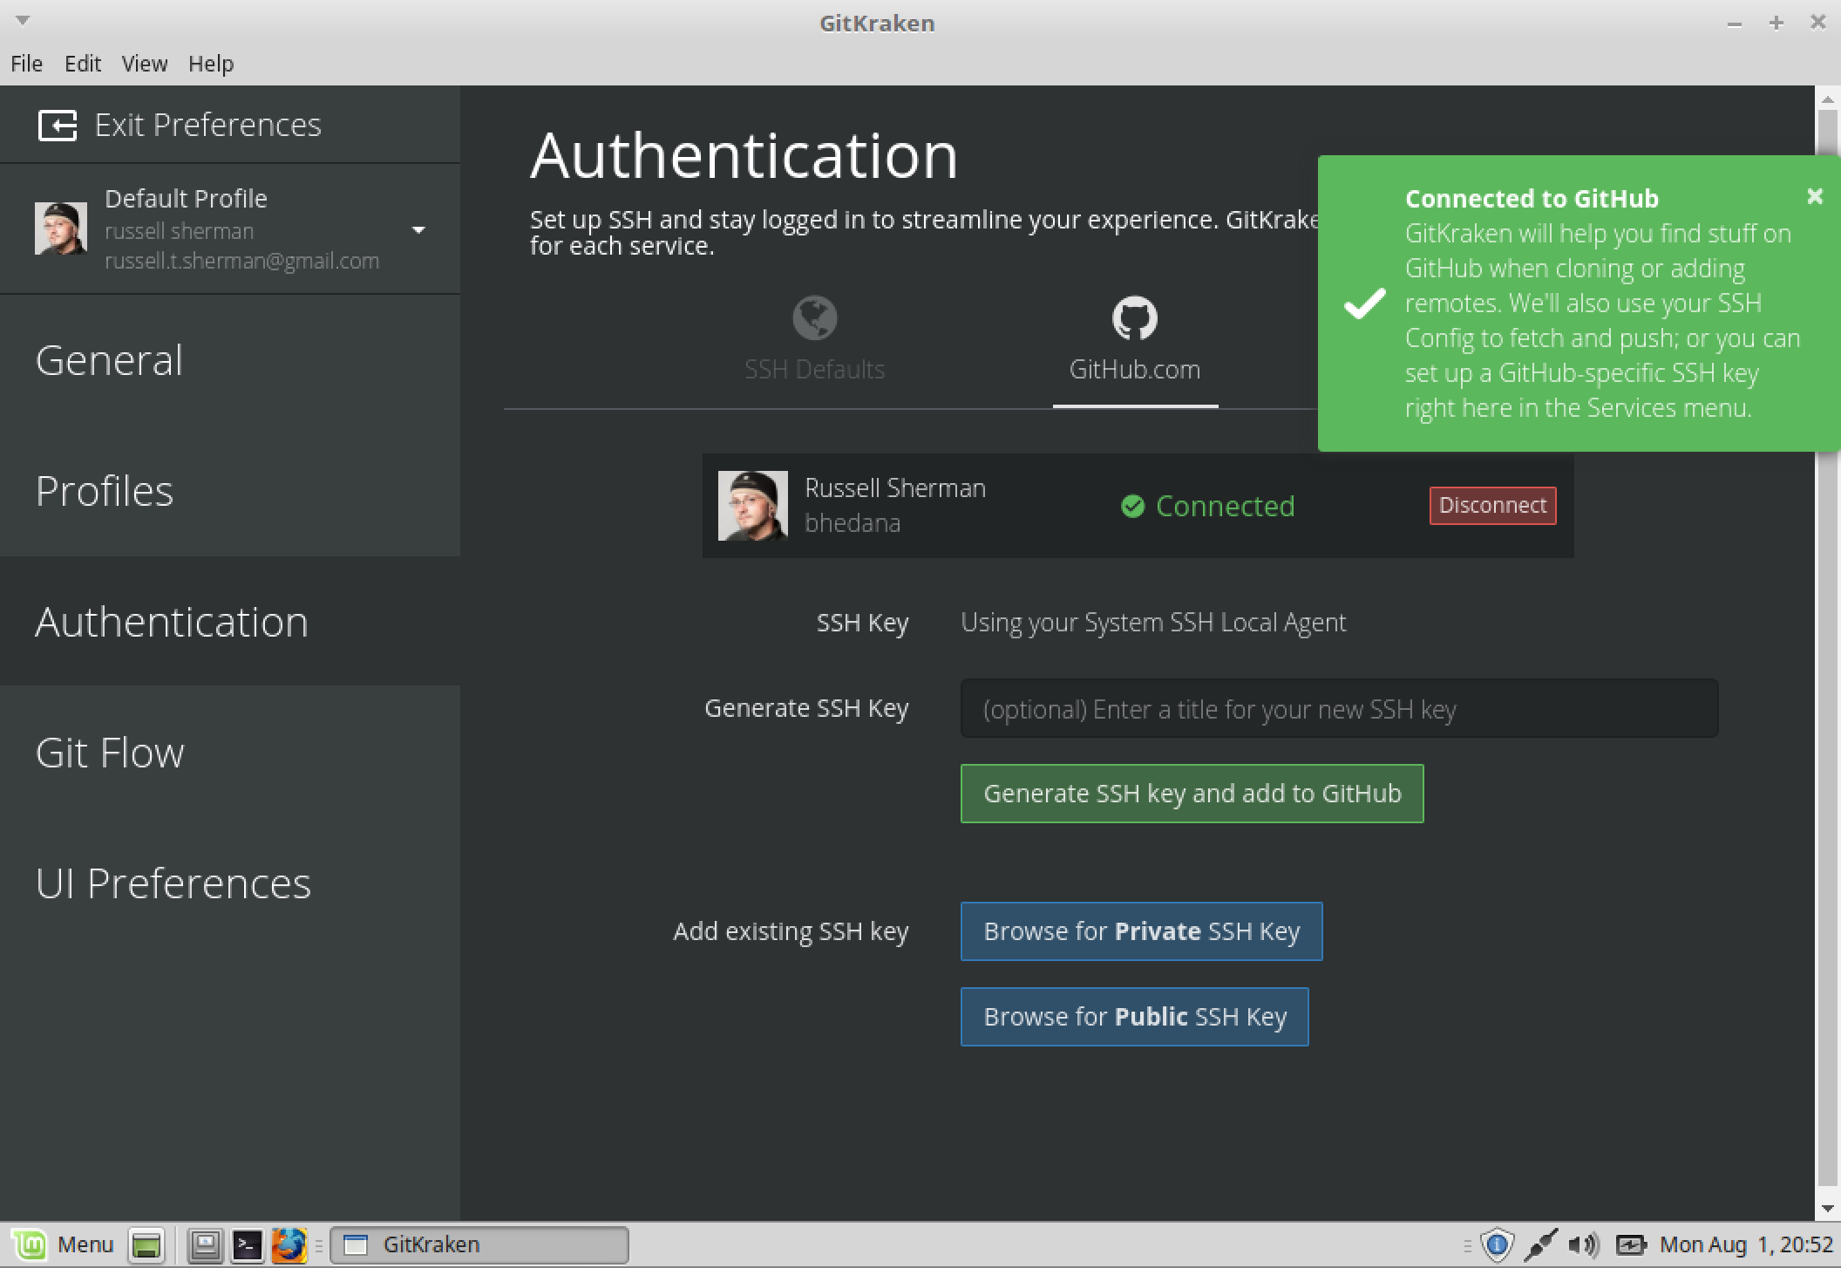Click the scrollbar up arrow
1841x1268 pixels.
coord(1827,99)
